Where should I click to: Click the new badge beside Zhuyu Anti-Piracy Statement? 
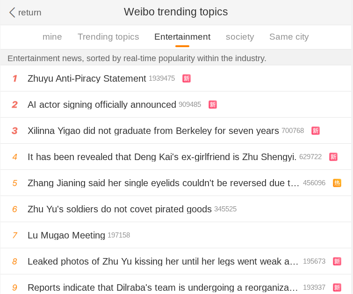(x=187, y=78)
